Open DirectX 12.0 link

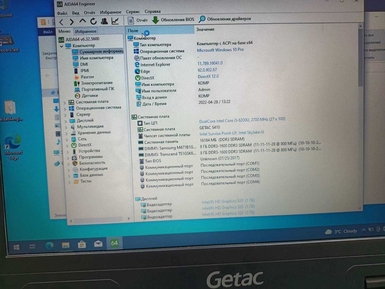point(208,77)
